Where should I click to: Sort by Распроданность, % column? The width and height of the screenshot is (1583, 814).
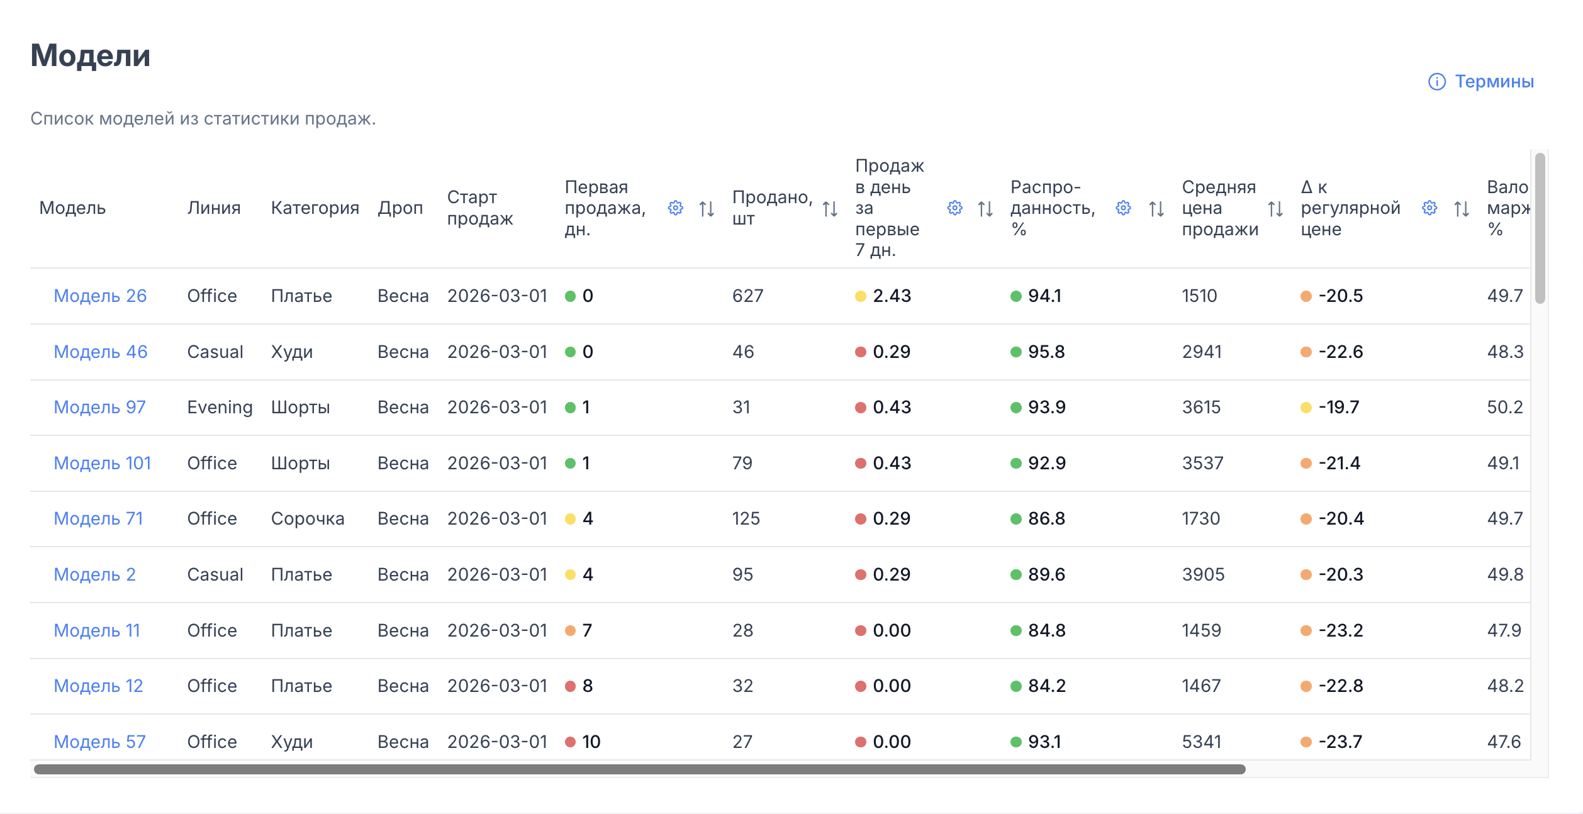1156,208
